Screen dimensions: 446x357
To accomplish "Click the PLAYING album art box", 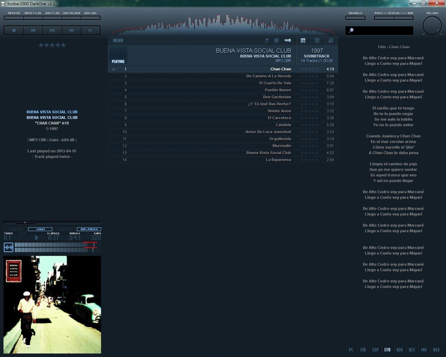I will [119, 55].
